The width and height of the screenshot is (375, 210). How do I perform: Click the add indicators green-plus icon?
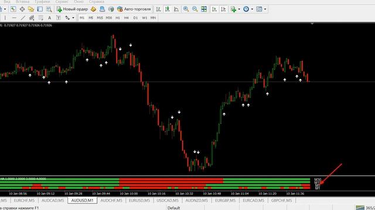[233, 9]
